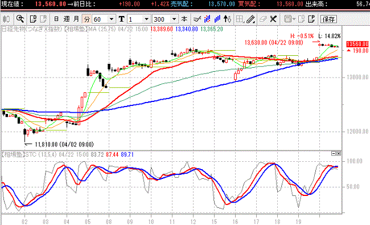Select the pencil drawing tool
The height and width of the screenshot is (225, 370).
pyautogui.click(x=250, y=19)
